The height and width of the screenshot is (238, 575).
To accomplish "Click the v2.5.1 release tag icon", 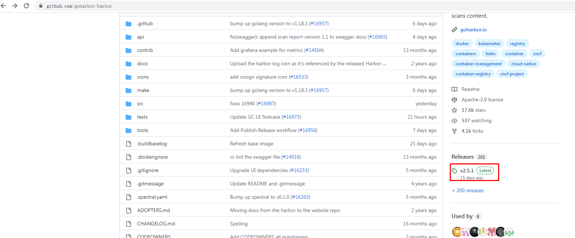I will (455, 171).
